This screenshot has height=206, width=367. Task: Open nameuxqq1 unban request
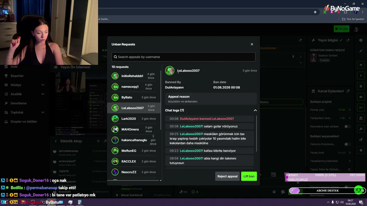(x=134, y=87)
